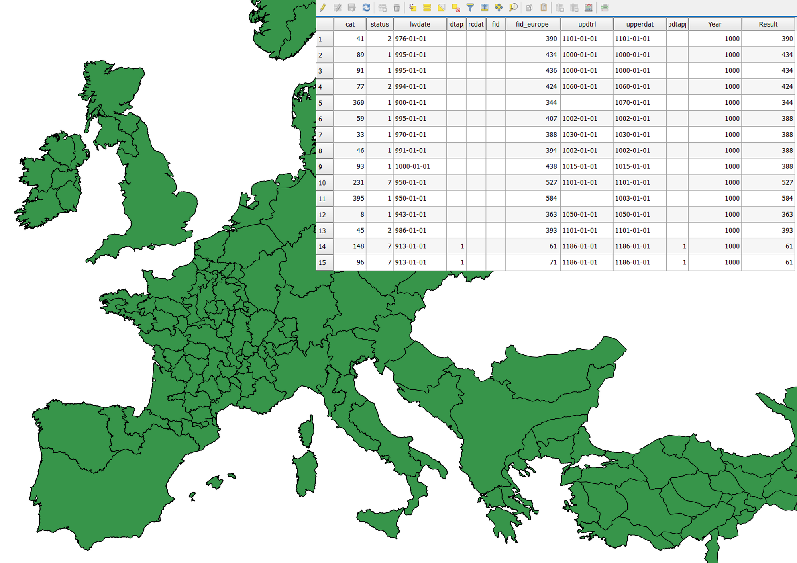797x563 pixels.
Task: Paste features from clipboard
Action: [x=544, y=7]
